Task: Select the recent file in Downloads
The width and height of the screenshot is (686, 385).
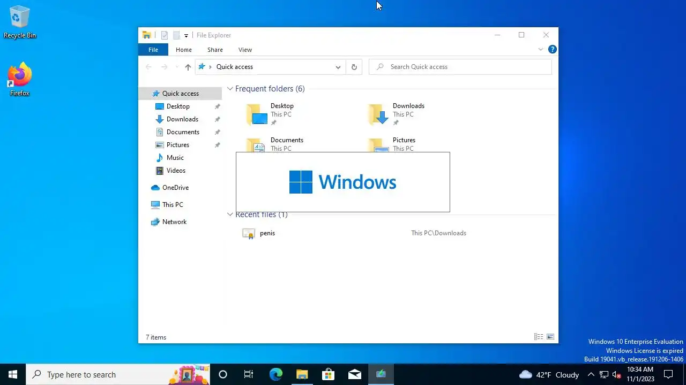Action: (x=267, y=233)
